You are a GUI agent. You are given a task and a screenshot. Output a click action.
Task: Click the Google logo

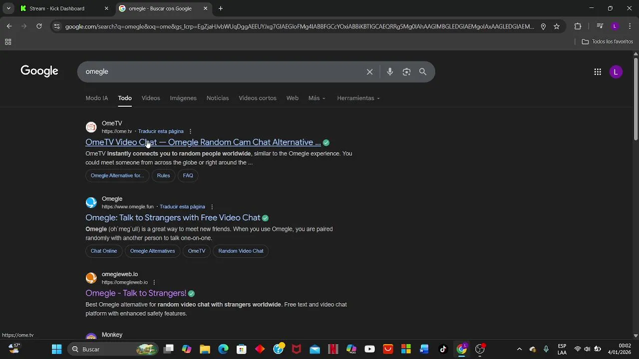(39, 71)
